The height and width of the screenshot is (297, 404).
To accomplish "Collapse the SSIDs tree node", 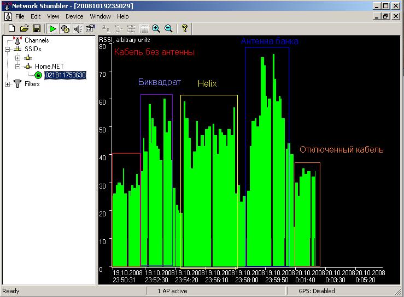I will pyautogui.click(x=7, y=49).
